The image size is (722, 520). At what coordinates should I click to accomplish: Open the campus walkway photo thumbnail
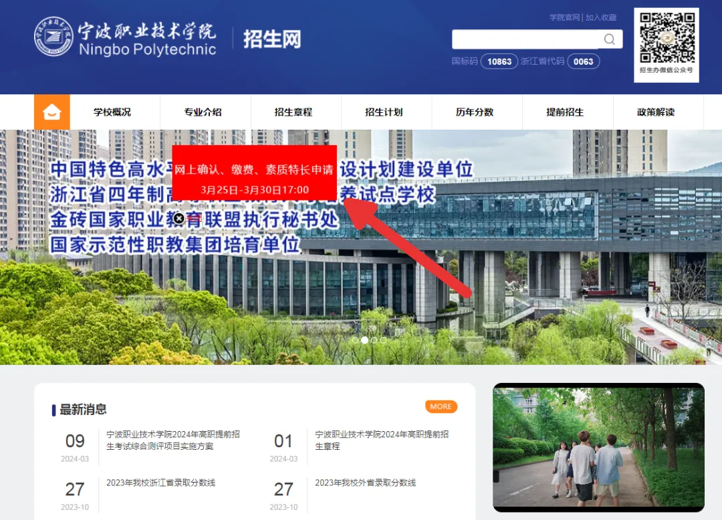(x=598, y=447)
